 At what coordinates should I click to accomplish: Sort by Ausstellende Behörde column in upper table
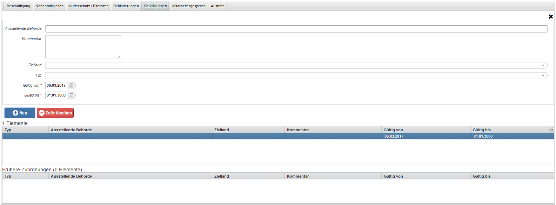click(x=72, y=130)
